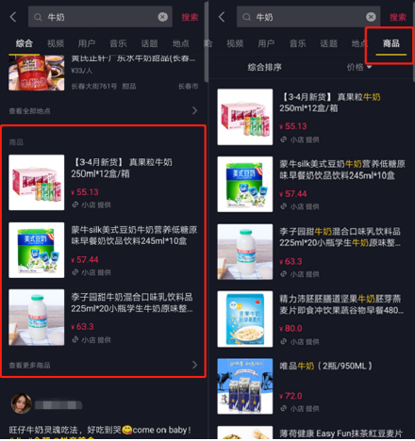Clear the left search box with X icon

pos(162,17)
